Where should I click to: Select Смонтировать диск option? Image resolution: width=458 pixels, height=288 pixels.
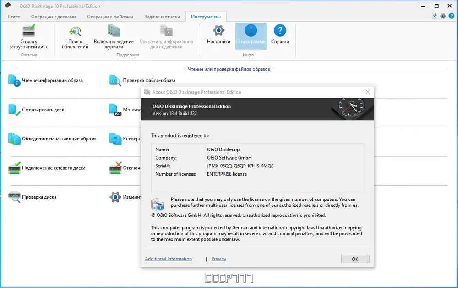tap(36, 110)
